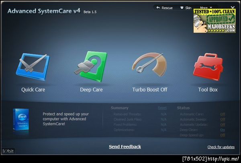The height and width of the screenshot is (163, 241).
Task: Click the Cleaned Junk Files N/A value
Action: [163, 120]
